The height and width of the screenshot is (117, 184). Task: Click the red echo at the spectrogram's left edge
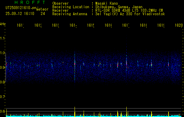[6, 65]
